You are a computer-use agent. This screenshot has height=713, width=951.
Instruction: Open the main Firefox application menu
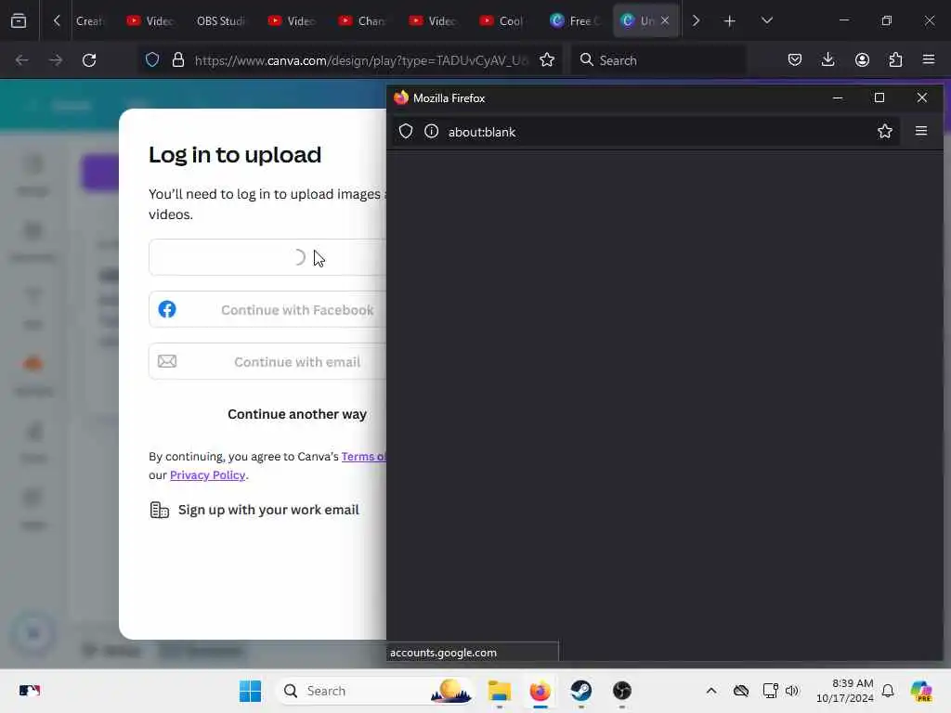click(x=929, y=59)
